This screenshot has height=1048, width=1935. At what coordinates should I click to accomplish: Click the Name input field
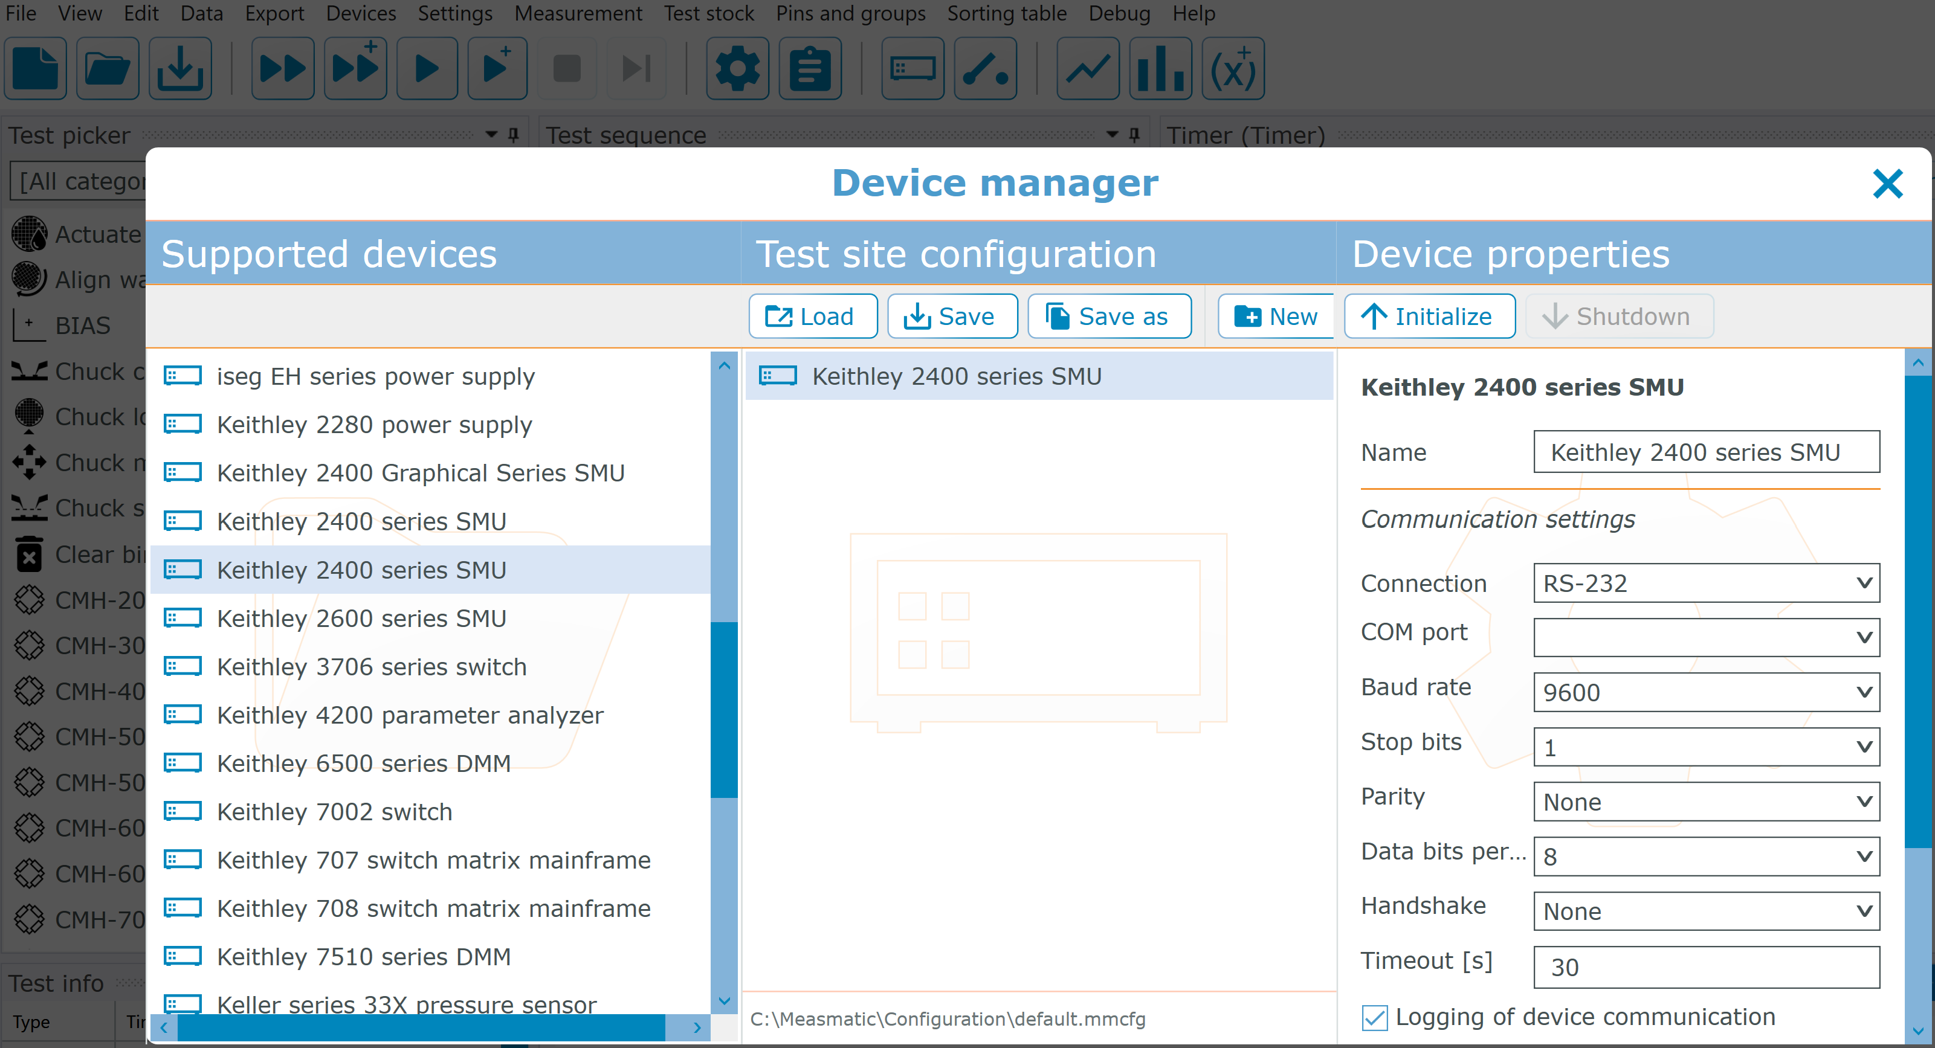(1707, 452)
